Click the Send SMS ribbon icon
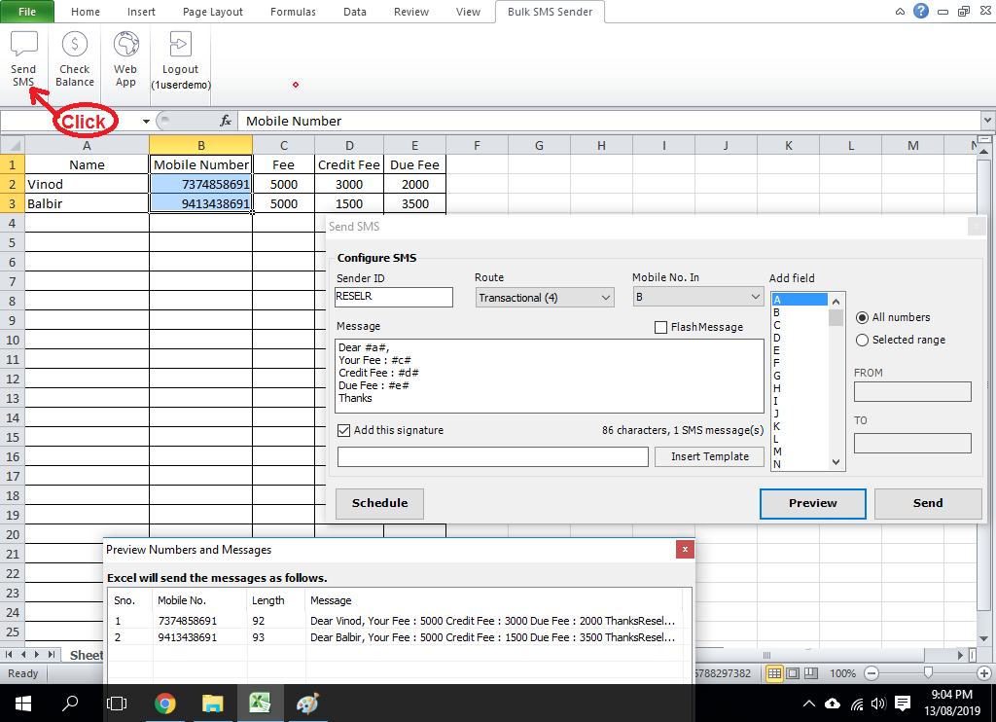 point(24,58)
